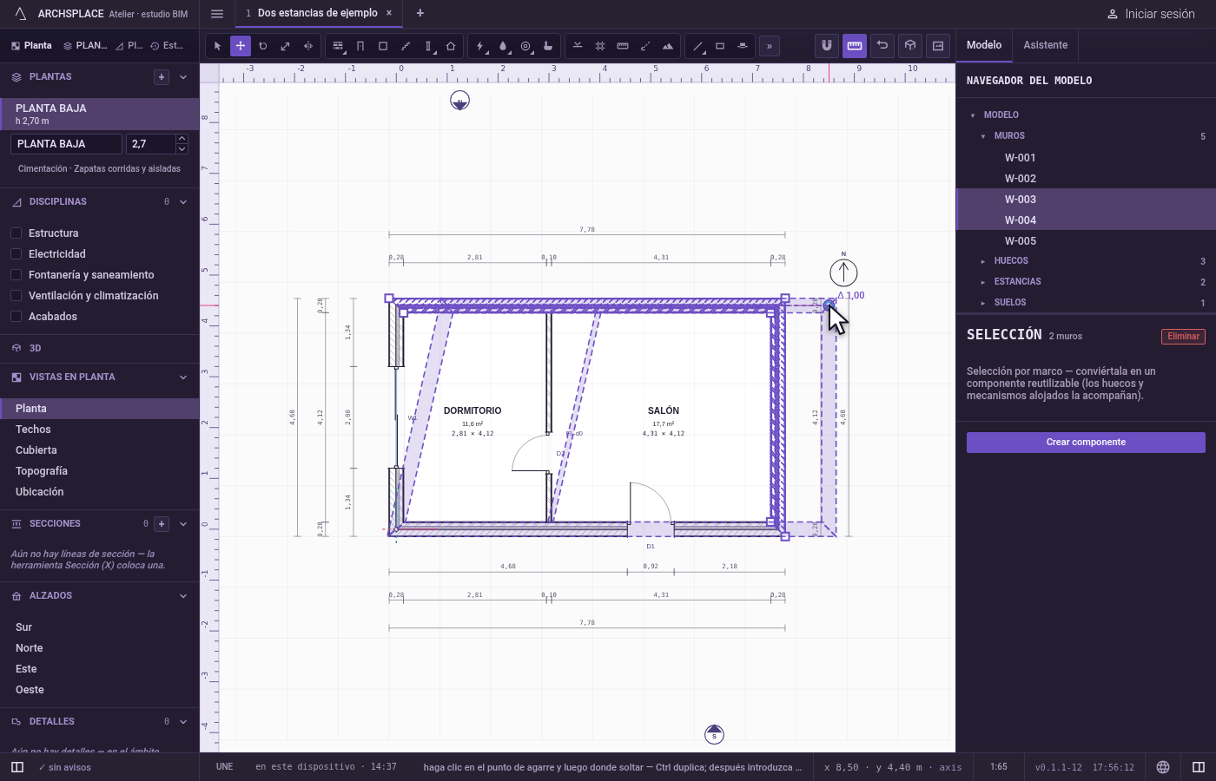Open the 3D cube view icon
1216x781 pixels.
[x=910, y=45]
